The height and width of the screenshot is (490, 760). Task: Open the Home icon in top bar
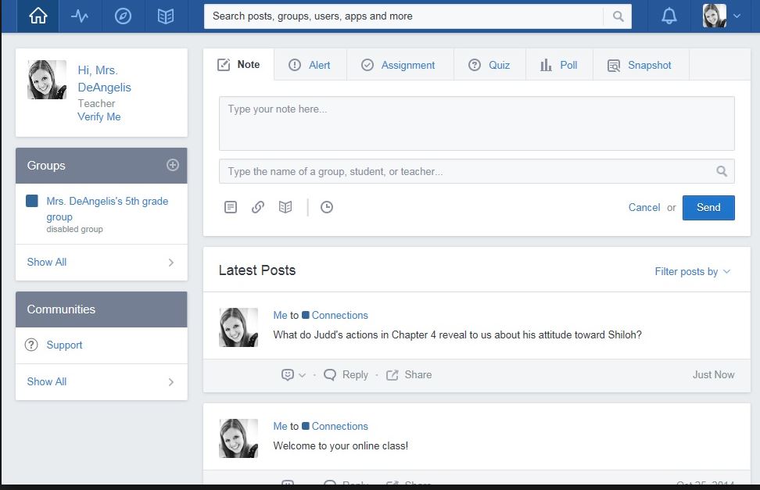(38, 16)
